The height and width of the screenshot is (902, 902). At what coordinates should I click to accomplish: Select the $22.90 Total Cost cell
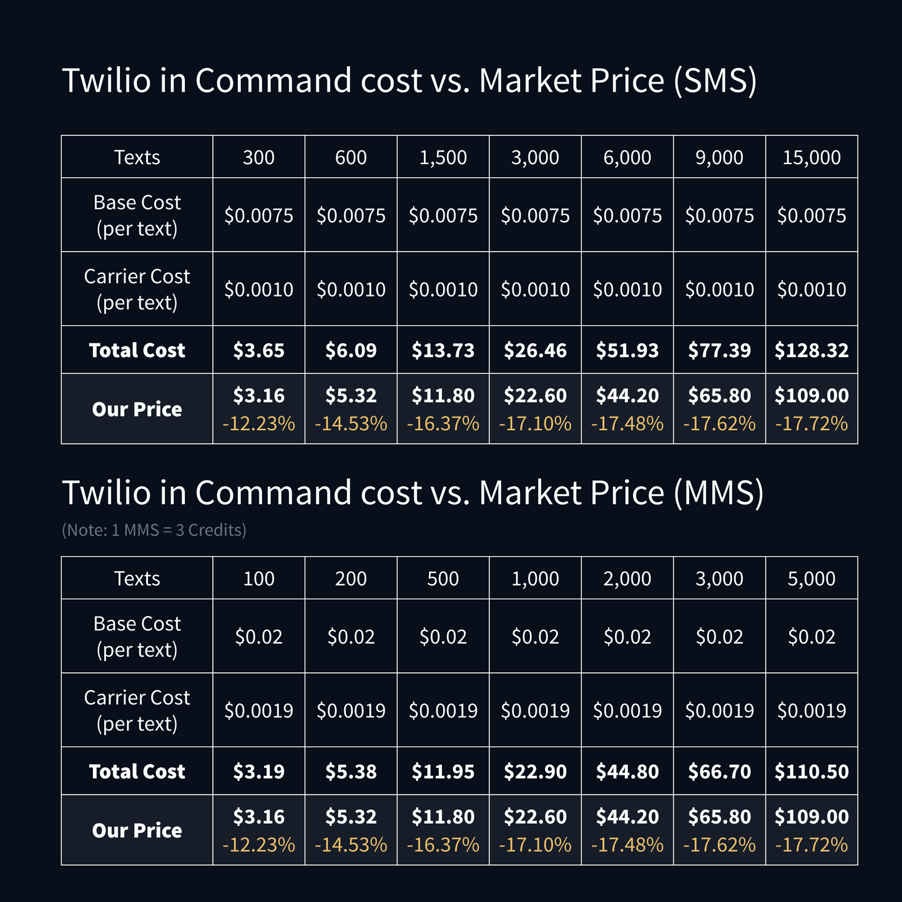coord(535,772)
